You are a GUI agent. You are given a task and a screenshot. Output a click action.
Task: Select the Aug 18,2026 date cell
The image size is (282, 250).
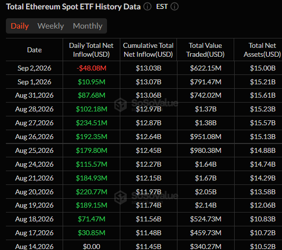(x=35, y=219)
